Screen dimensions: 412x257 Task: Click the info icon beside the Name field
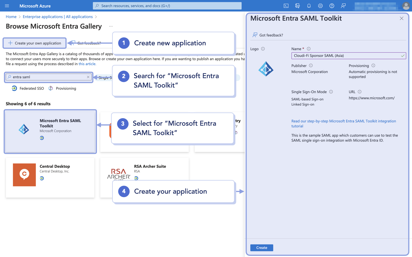pyautogui.click(x=308, y=49)
